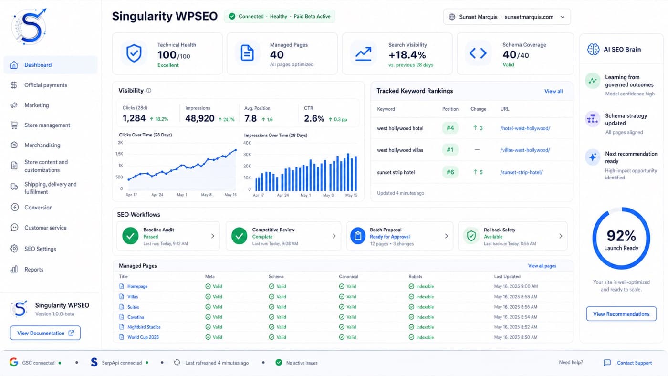Click View all keyword rankings link
Screen dimensions: 668x376
[x=553, y=91]
